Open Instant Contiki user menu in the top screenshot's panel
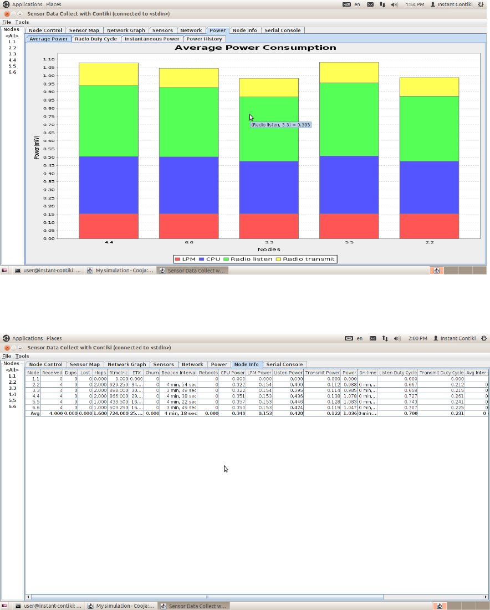 pos(451,4)
